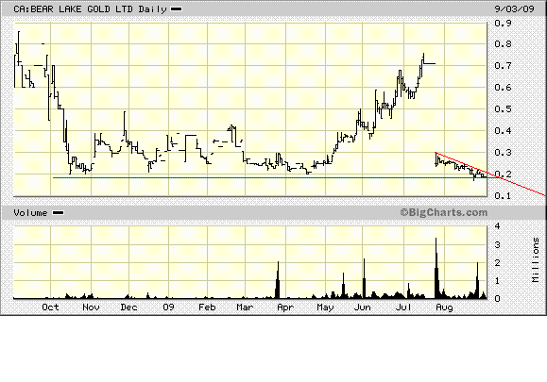Screen dimensions: 547x382
Task: Click the volume axis label 3
Action: click(x=498, y=245)
